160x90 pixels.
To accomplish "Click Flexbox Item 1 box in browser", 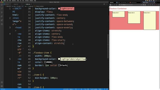I will pos(118,14).
